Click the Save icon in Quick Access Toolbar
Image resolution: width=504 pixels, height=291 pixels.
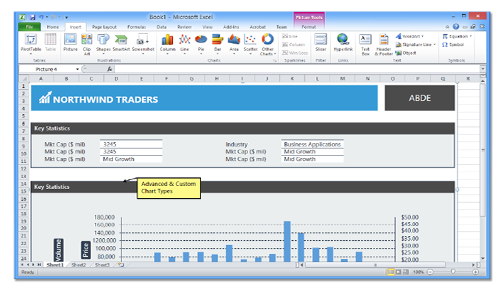pos(32,17)
